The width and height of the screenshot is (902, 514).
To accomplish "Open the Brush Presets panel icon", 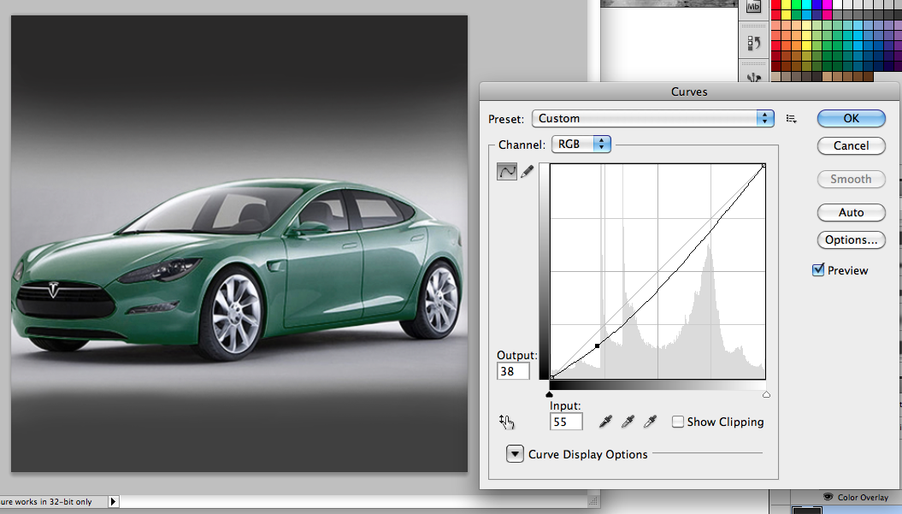I will tap(753, 77).
